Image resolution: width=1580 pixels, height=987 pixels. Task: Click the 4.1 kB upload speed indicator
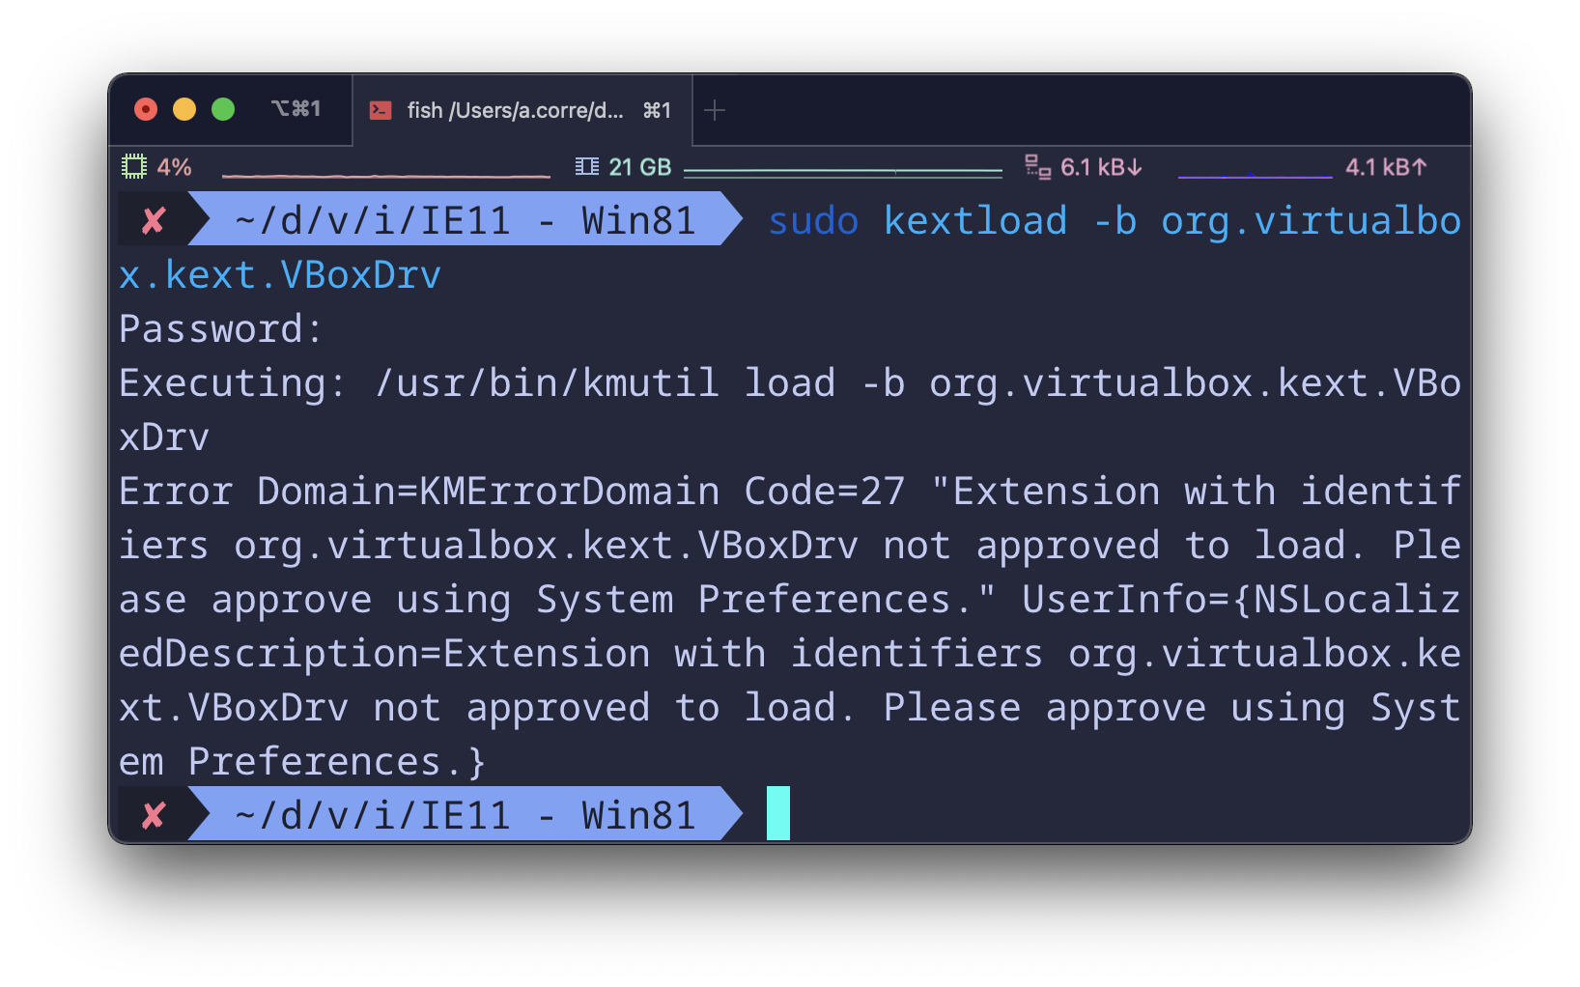(x=1385, y=167)
